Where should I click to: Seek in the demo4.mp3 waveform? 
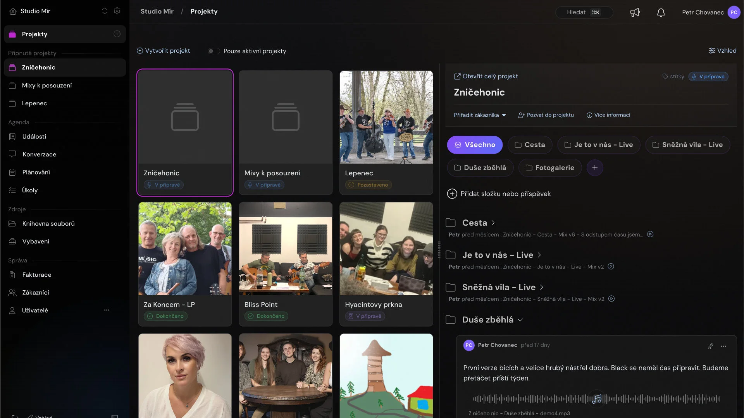pos(596,399)
